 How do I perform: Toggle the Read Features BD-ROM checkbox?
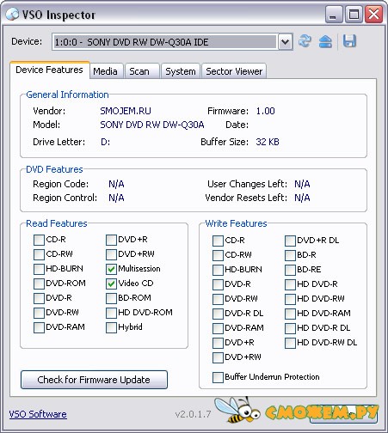click(x=111, y=298)
